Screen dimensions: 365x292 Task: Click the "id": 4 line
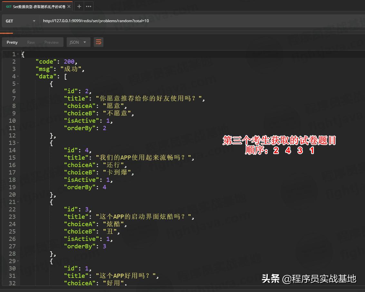coord(78,150)
